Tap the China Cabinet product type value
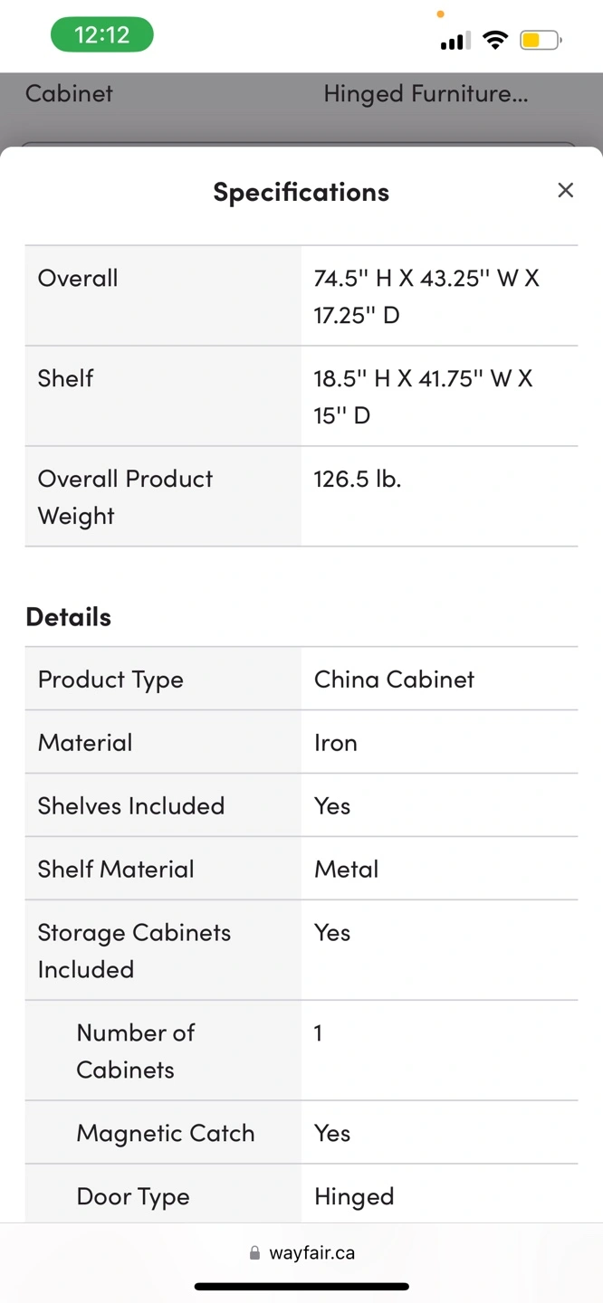 pyautogui.click(x=394, y=680)
